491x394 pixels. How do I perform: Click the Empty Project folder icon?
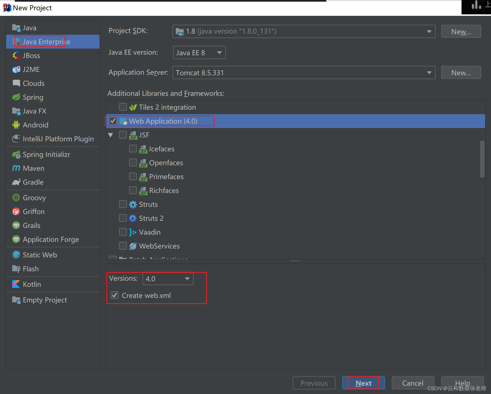16,300
